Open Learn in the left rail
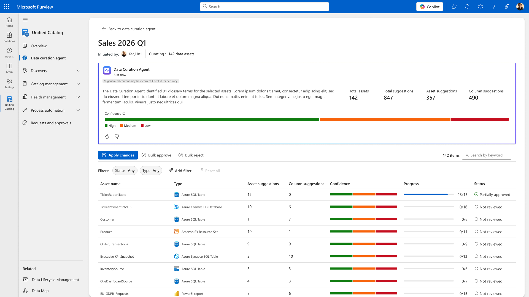Screen dimensions: 529x297 [9, 68]
